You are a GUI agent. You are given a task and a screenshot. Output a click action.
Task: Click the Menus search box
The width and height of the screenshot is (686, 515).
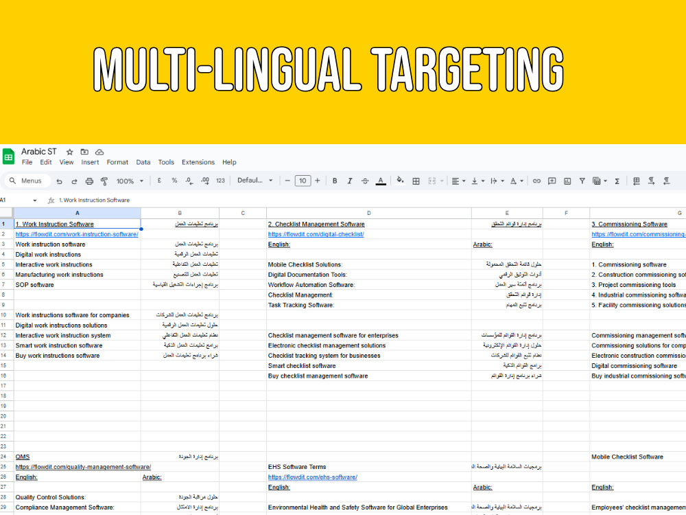click(27, 181)
